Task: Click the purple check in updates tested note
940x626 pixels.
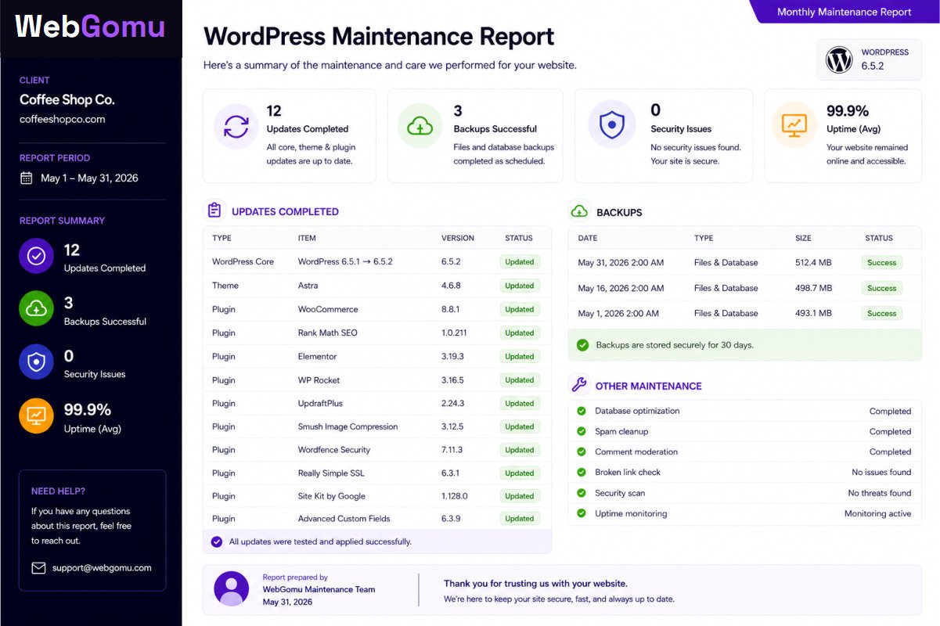Action: pos(217,541)
